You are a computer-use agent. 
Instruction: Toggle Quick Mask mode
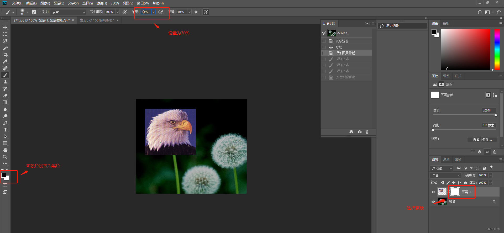coord(5,185)
